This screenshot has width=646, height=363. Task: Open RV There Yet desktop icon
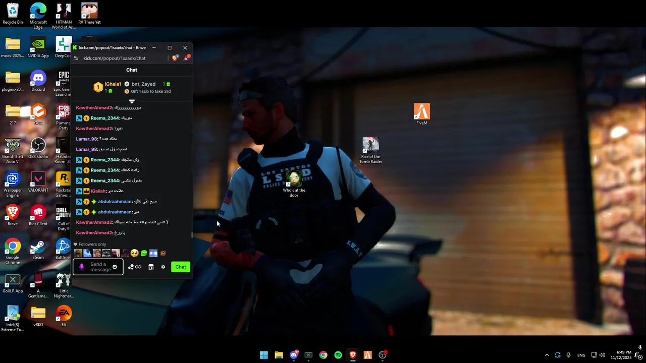click(89, 13)
